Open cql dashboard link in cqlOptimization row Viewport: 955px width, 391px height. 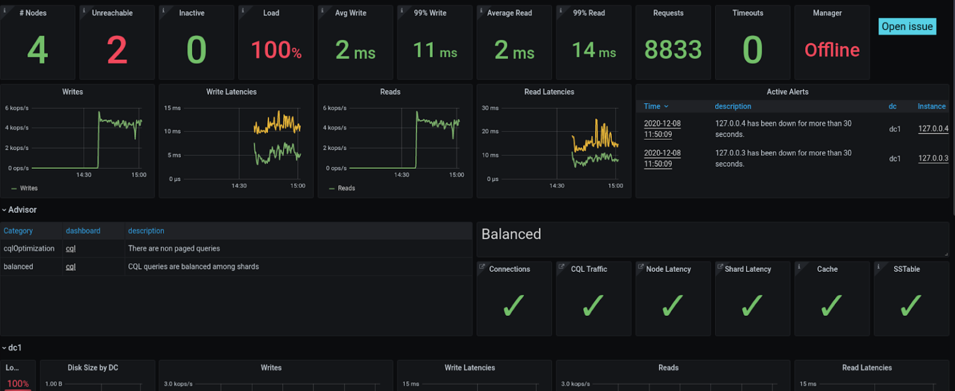click(71, 248)
